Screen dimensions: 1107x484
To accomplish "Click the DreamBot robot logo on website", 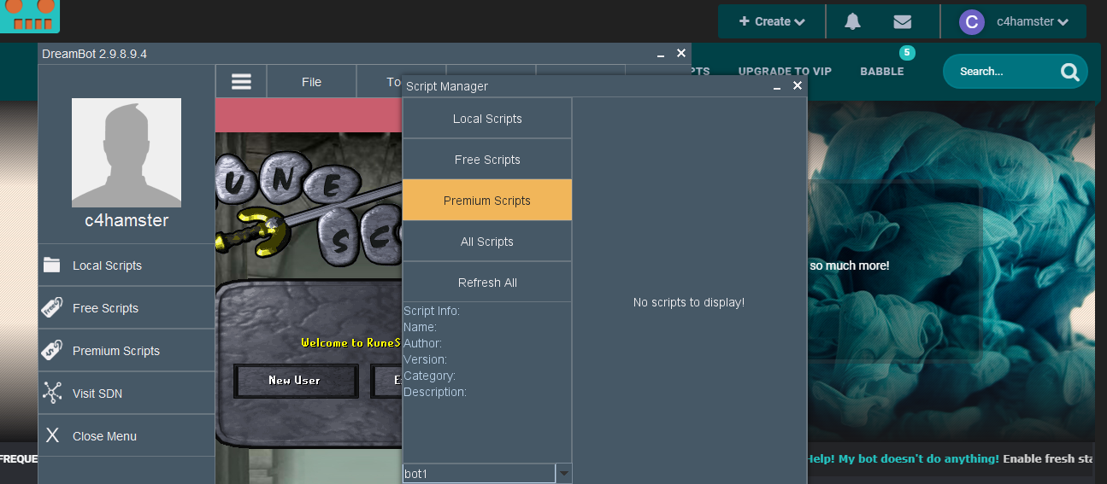I will pyautogui.click(x=30, y=15).
